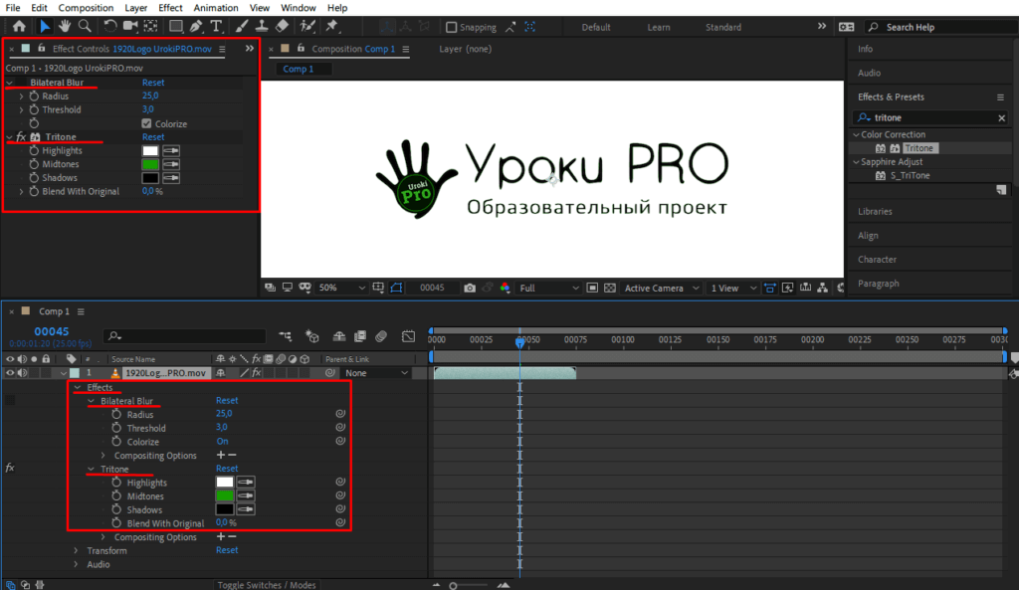
Task: Click the green Midtones color swatch
Action: [150, 164]
